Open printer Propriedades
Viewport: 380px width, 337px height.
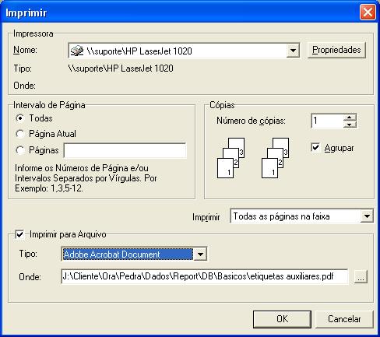point(336,50)
